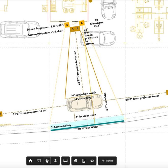Image resolution: width=168 pixels, height=168 pixels.
Task: Select the beige car on the projection stage
Action: [85, 103]
